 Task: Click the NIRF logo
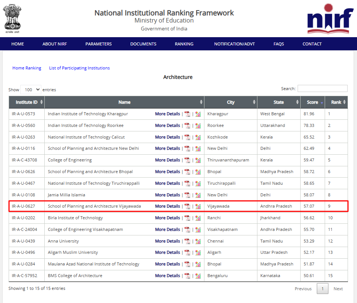pyautogui.click(x=330, y=19)
